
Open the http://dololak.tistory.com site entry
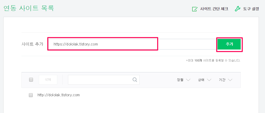coord(59,95)
